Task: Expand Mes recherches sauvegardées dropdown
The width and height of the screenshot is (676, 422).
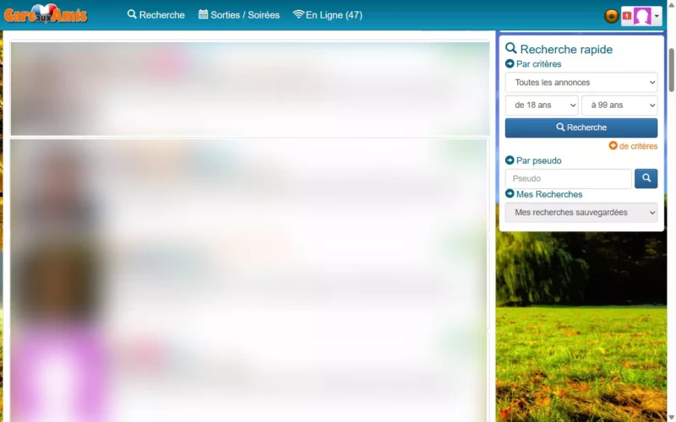Action: [581, 213]
